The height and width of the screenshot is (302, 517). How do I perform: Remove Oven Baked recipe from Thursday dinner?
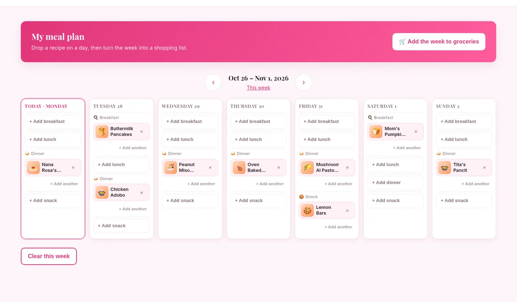(279, 167)
